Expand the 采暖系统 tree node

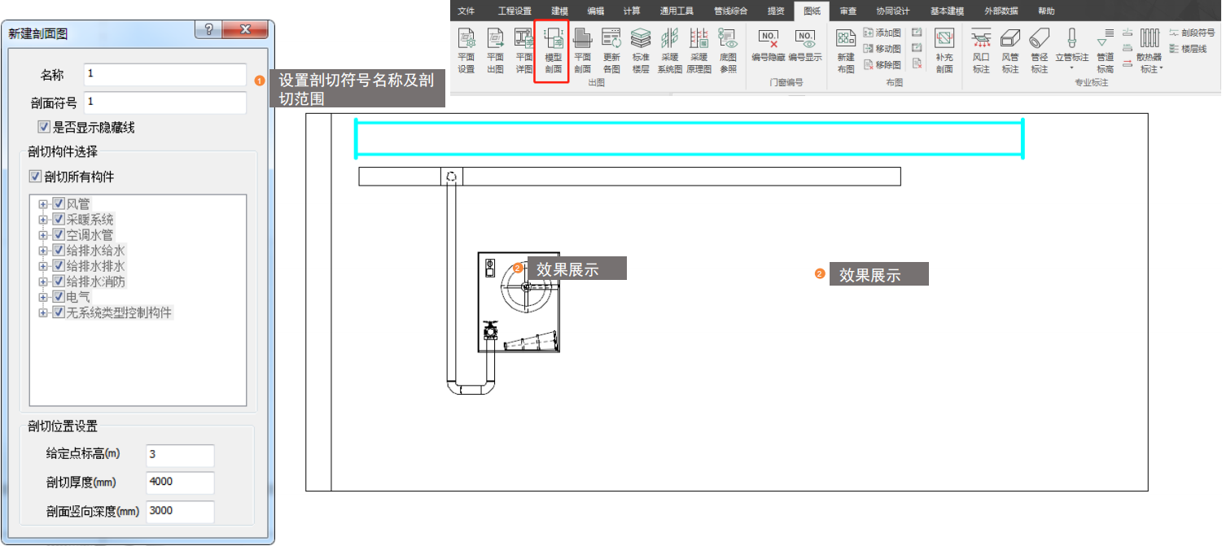click(x=43, y=220)
